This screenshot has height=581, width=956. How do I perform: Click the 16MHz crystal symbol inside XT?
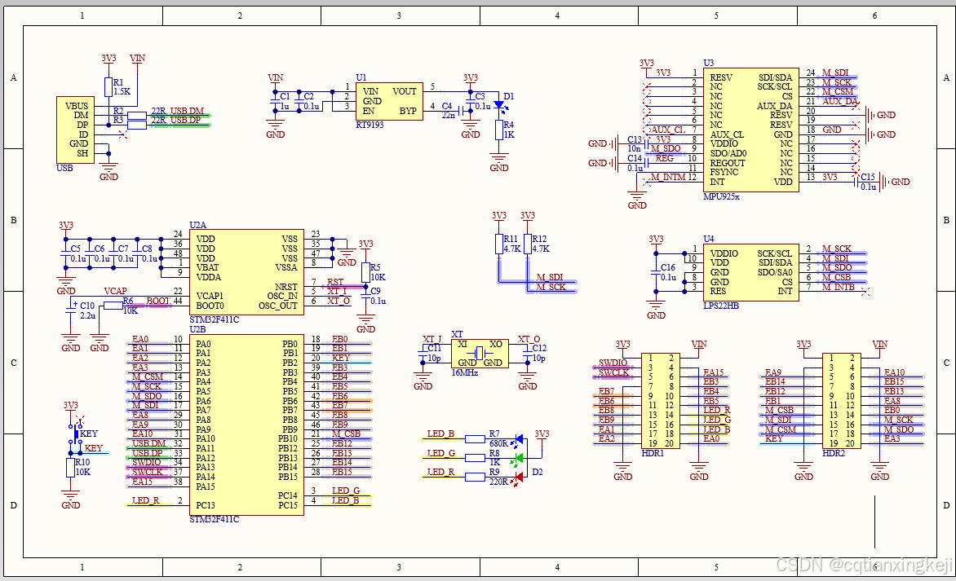(480, 353)
